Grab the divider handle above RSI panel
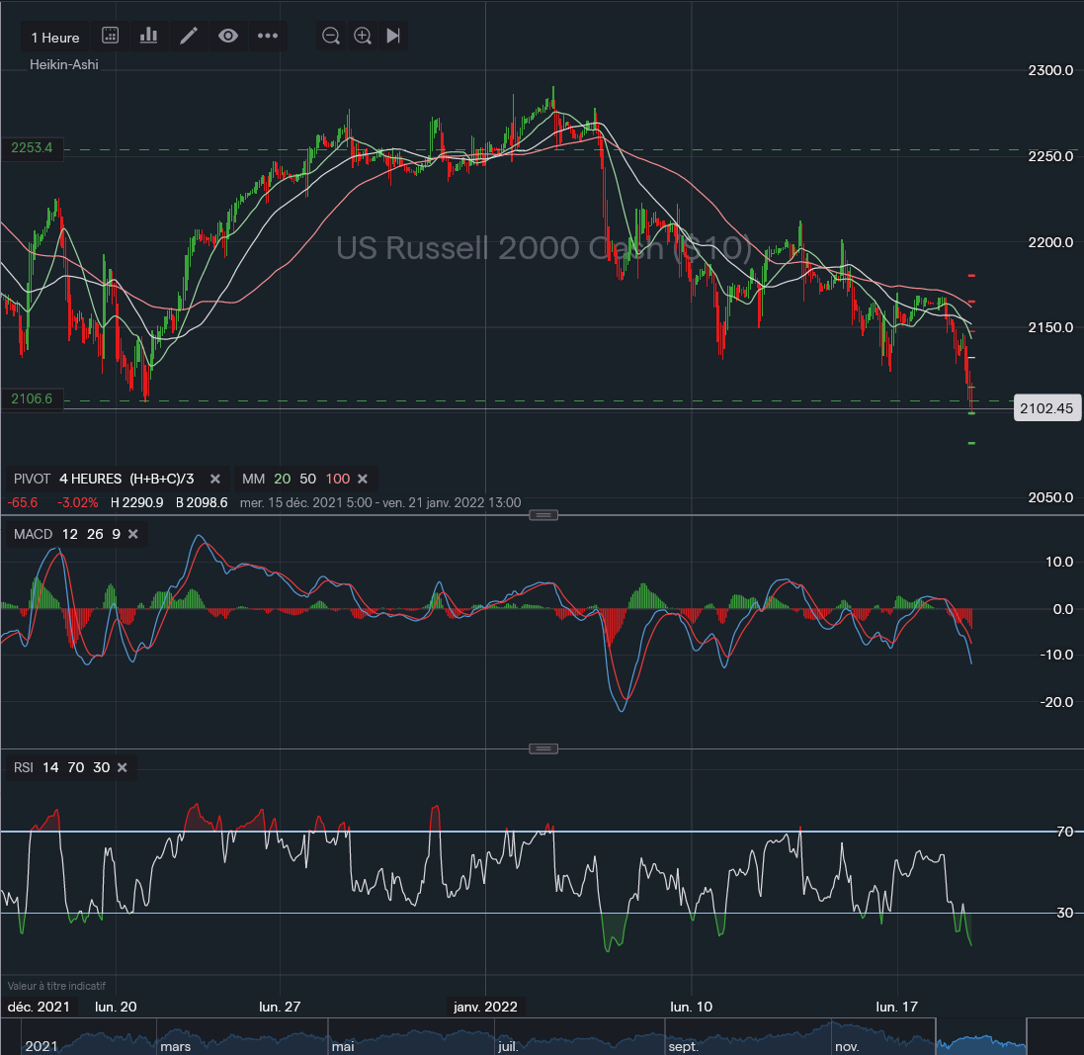 pos(543,748)
